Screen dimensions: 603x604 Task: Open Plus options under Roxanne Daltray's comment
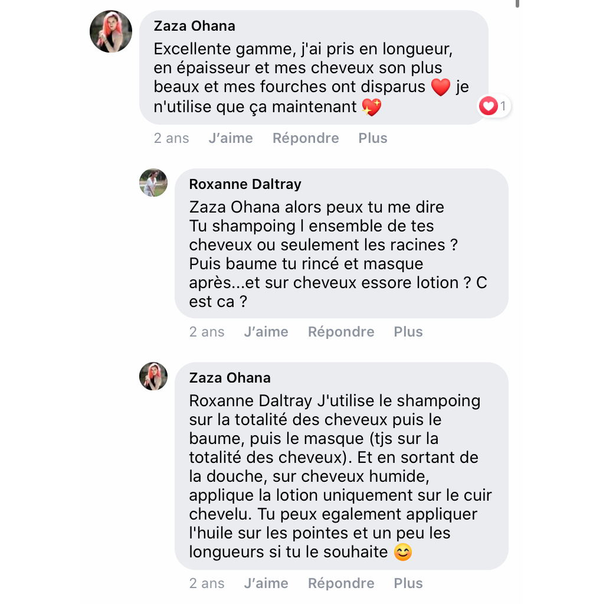tap(408, 332)
